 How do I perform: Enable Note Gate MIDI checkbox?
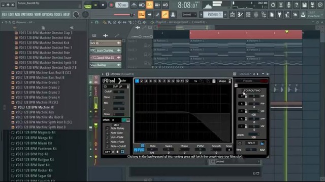[107, 133]
